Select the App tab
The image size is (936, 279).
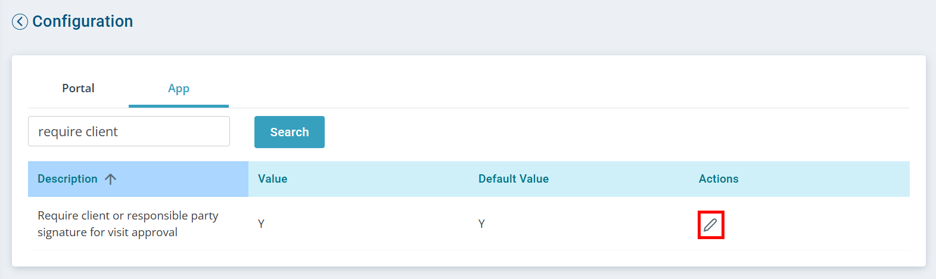coord(179,89)
